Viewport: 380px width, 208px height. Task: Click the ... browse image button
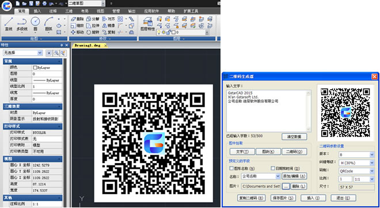pos(286,186)
